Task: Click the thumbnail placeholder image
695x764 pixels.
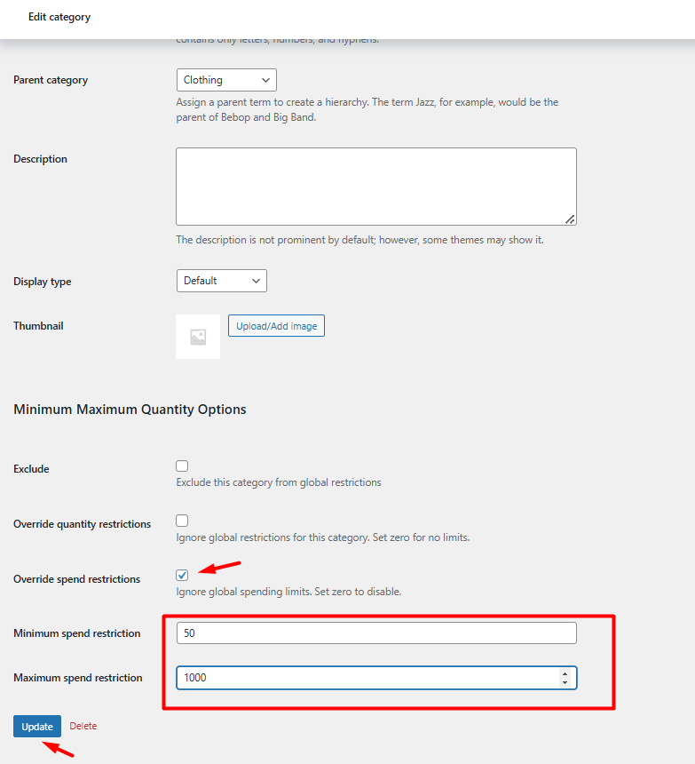Action: click(198, 337)
